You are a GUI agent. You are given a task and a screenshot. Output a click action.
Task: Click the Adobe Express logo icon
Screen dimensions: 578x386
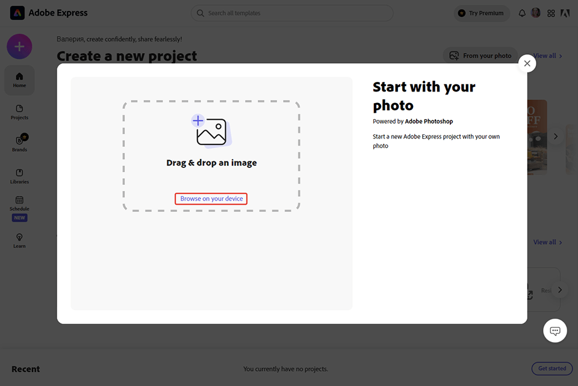[x=17, y=13]
